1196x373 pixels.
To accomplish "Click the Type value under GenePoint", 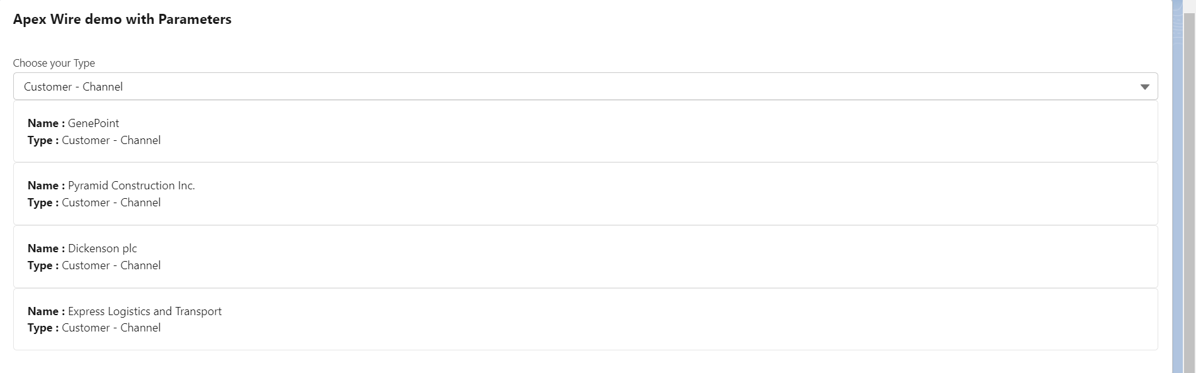I will click(111, 140).
